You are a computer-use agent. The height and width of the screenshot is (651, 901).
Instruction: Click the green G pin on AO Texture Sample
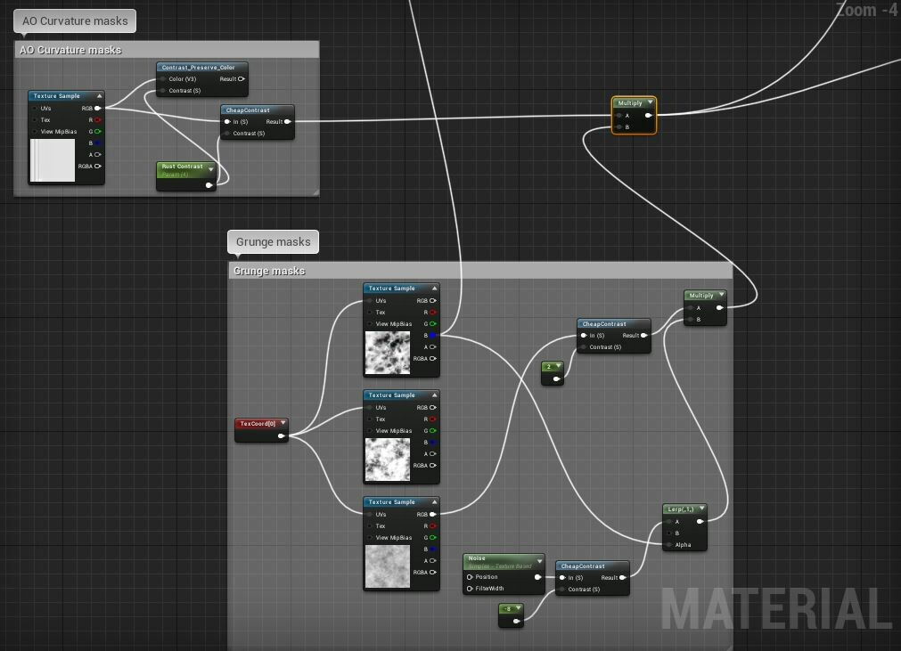[x=98, y=132]
